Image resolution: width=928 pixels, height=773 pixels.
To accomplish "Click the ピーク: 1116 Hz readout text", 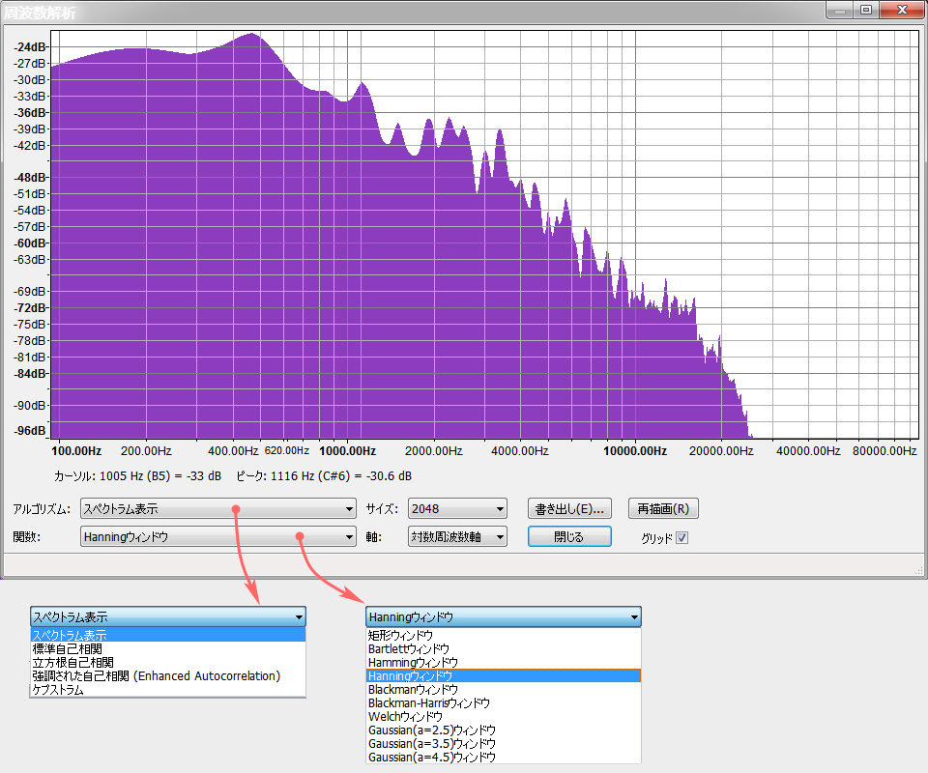I will (324, 476).
